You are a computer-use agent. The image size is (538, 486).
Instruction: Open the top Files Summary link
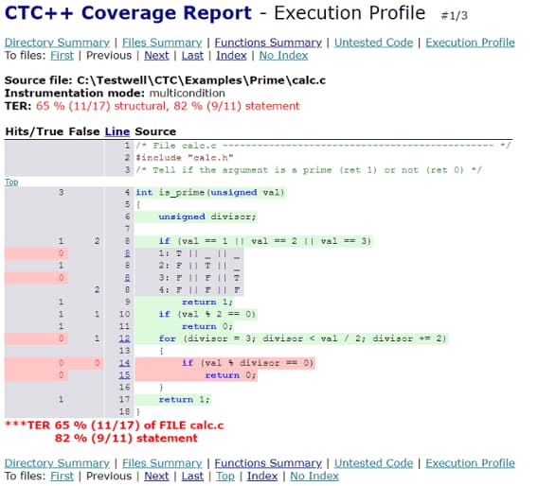coord(162,43)
